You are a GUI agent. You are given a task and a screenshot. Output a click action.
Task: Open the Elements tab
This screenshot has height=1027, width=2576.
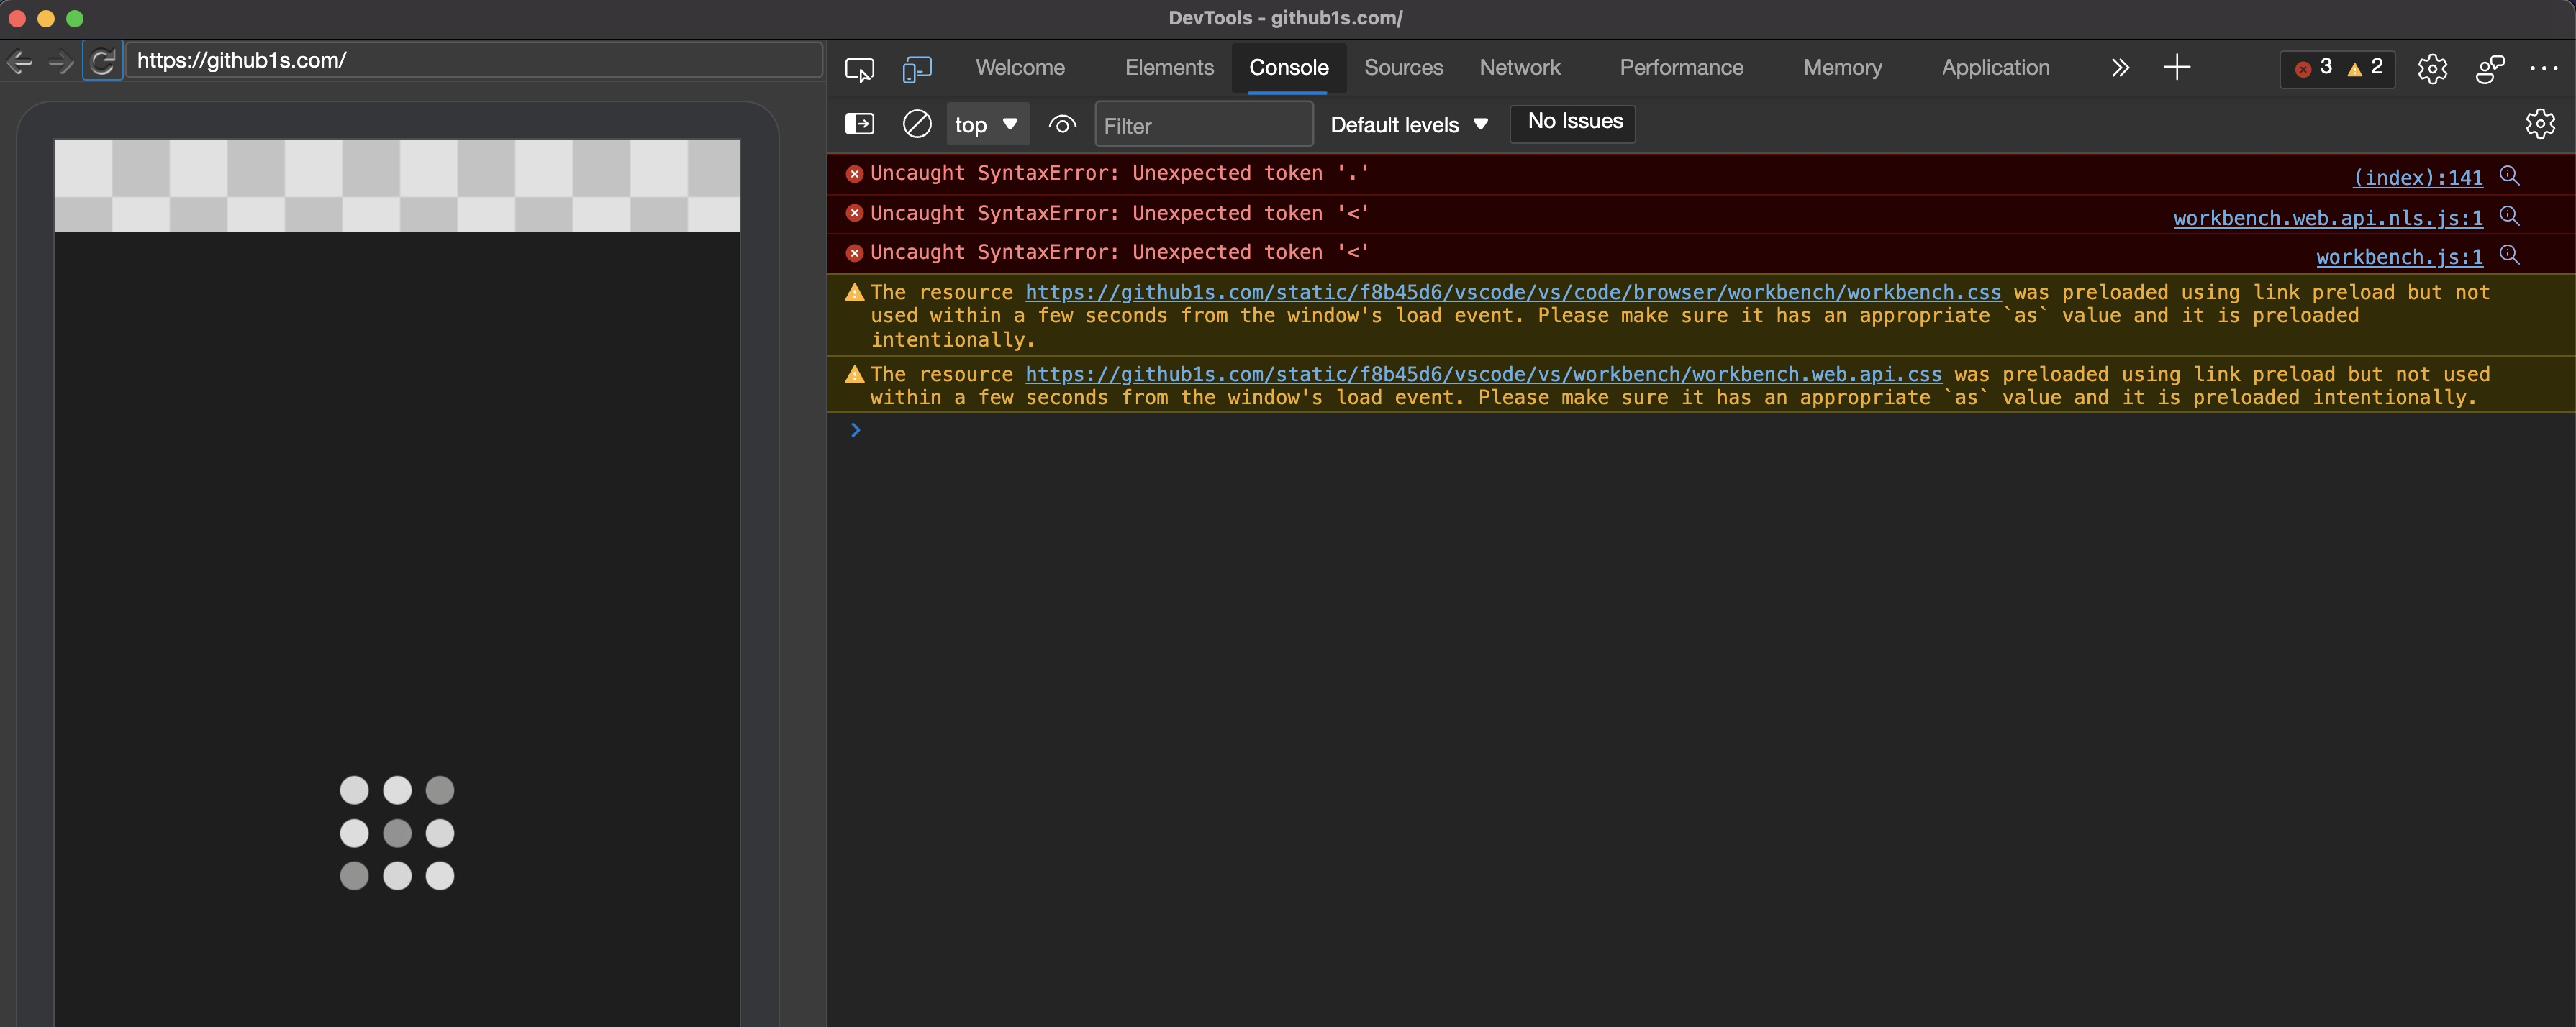1168,68
